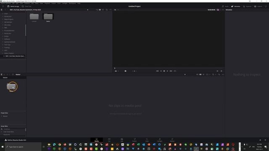Open the viewer mode dropdown arrow

220,10
